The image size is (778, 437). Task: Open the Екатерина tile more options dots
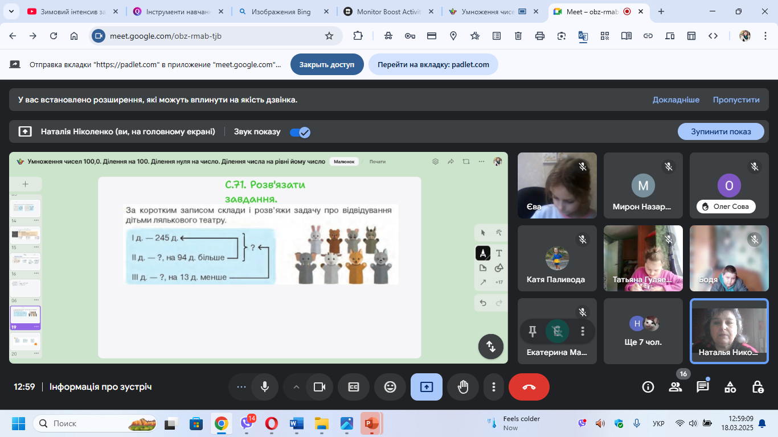pos(582,331)
